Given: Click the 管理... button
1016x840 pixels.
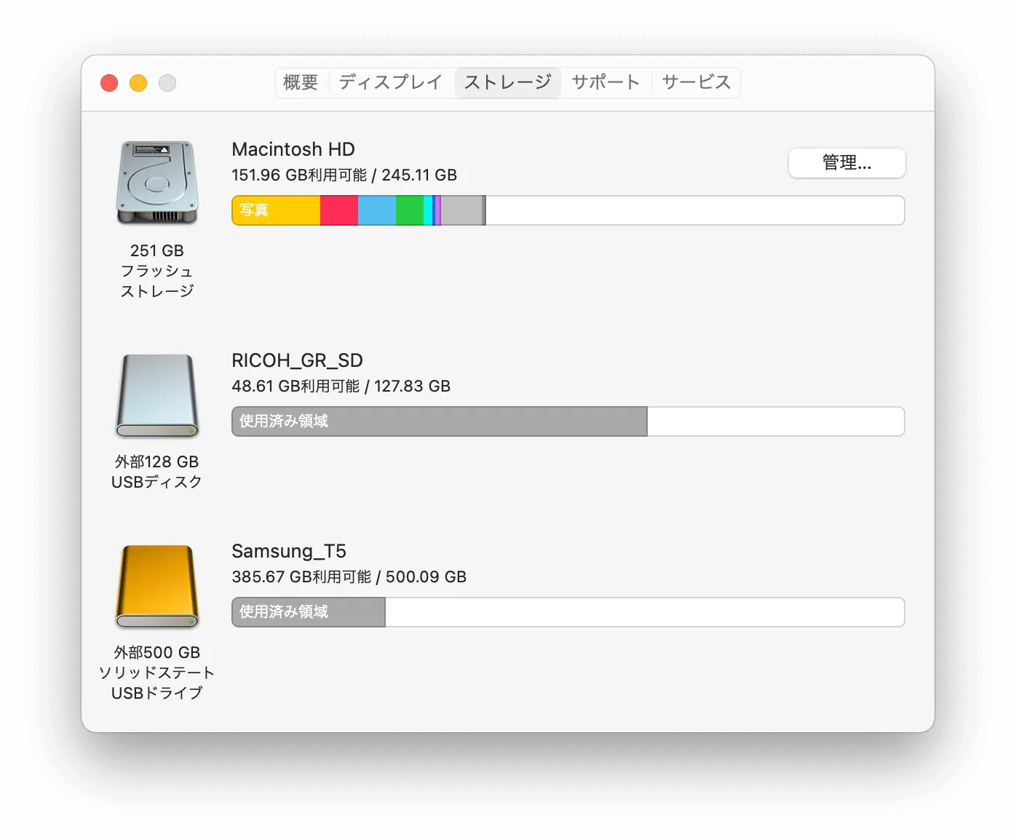Looking at the screenshot, I should coord(846,163).
